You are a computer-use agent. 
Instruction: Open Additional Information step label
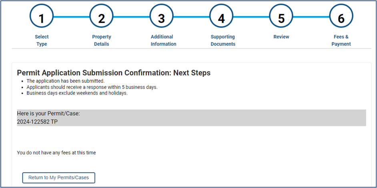click(163, 40)
